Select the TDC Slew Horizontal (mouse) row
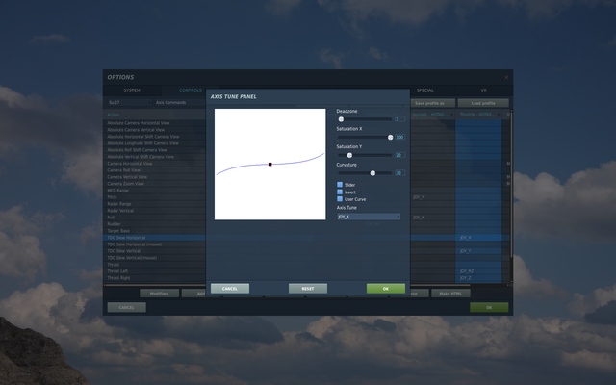 point(154,244)
